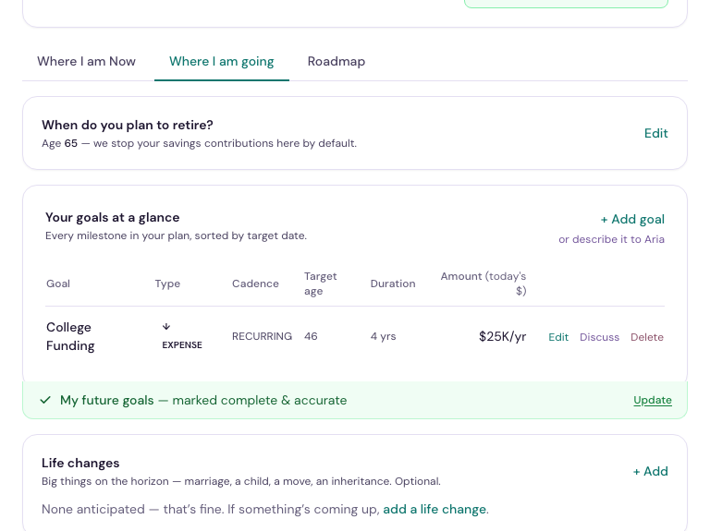Select the Where I am going tab
Viewport: 710px width, 531px height.
(222, 62)
